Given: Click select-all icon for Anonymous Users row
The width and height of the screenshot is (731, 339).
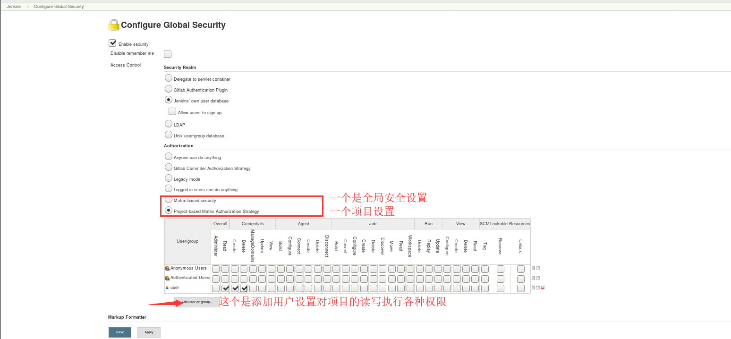Looking at the screenshot, I should 533,268.
